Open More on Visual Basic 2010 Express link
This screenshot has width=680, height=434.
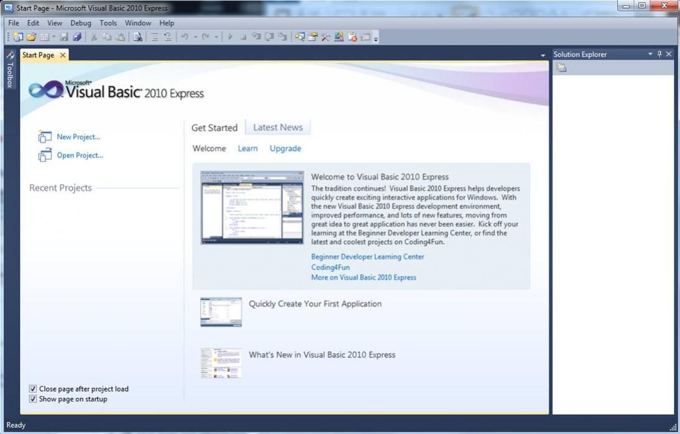pos(364,277)
